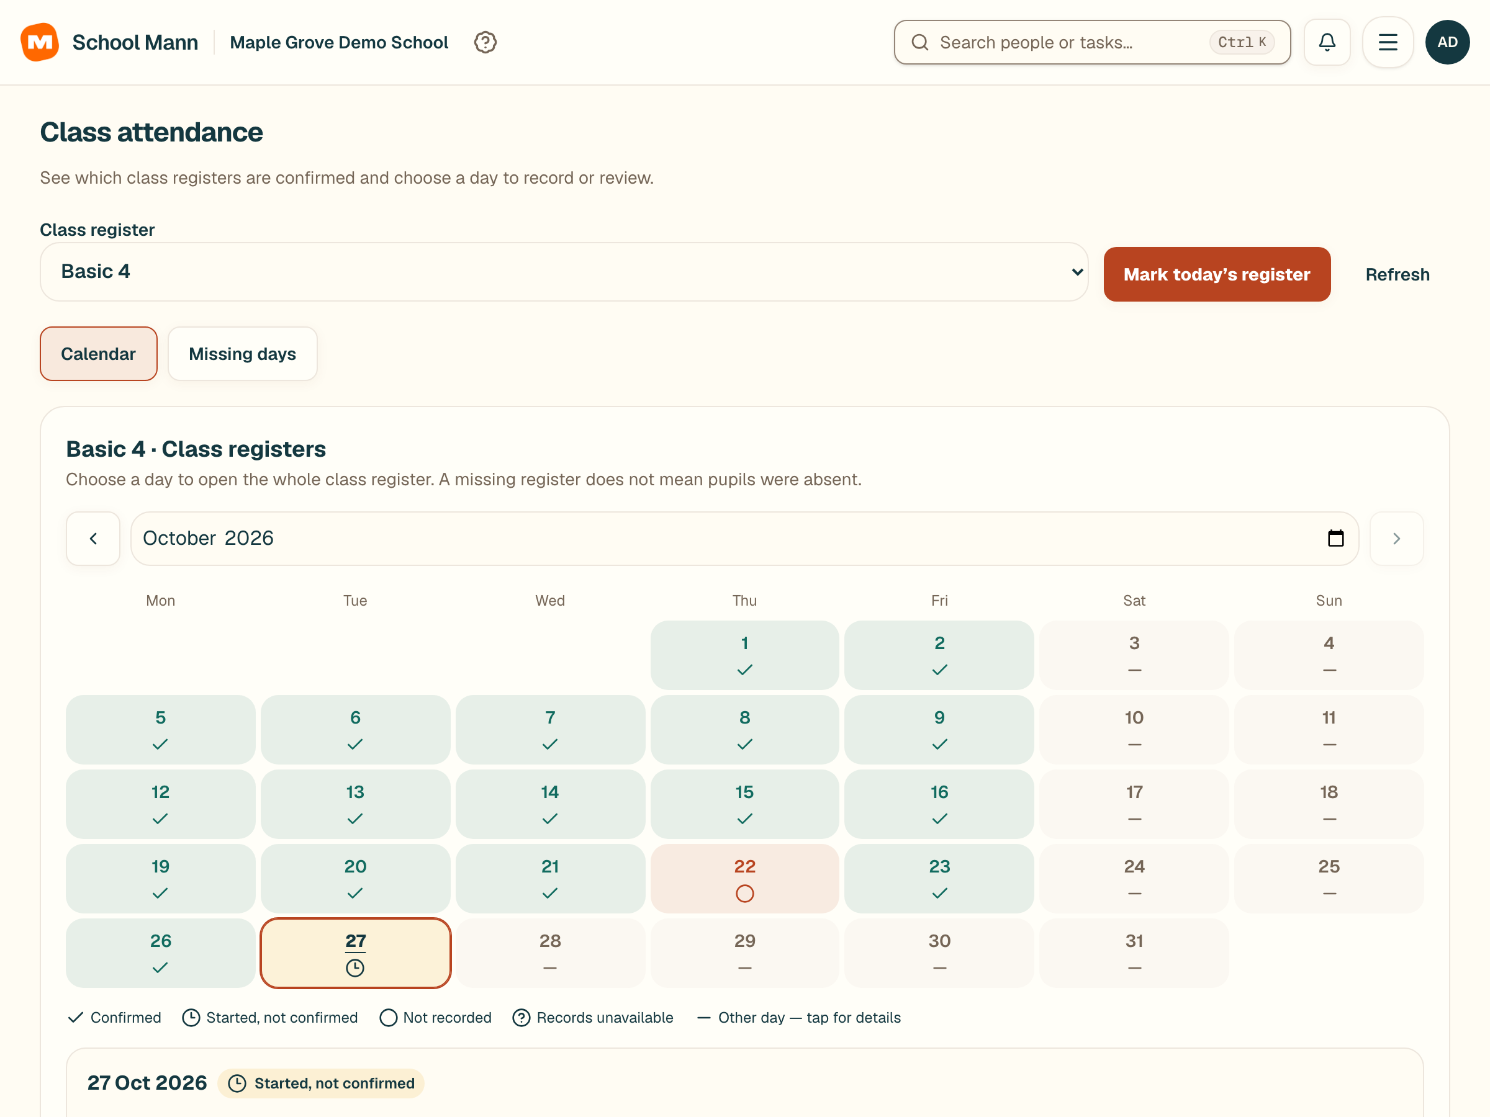The image size is (1490, 1117).
Task: Open register for October 9
Action: tap(939, 730)
